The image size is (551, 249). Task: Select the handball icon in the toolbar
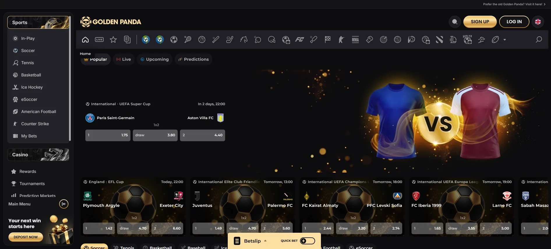[412, 40]
